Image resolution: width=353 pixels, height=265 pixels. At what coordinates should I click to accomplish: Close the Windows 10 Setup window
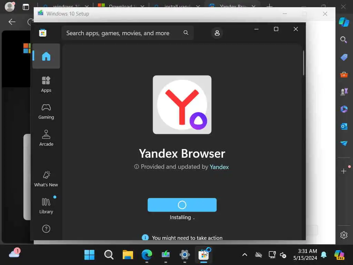coord(325,14)
